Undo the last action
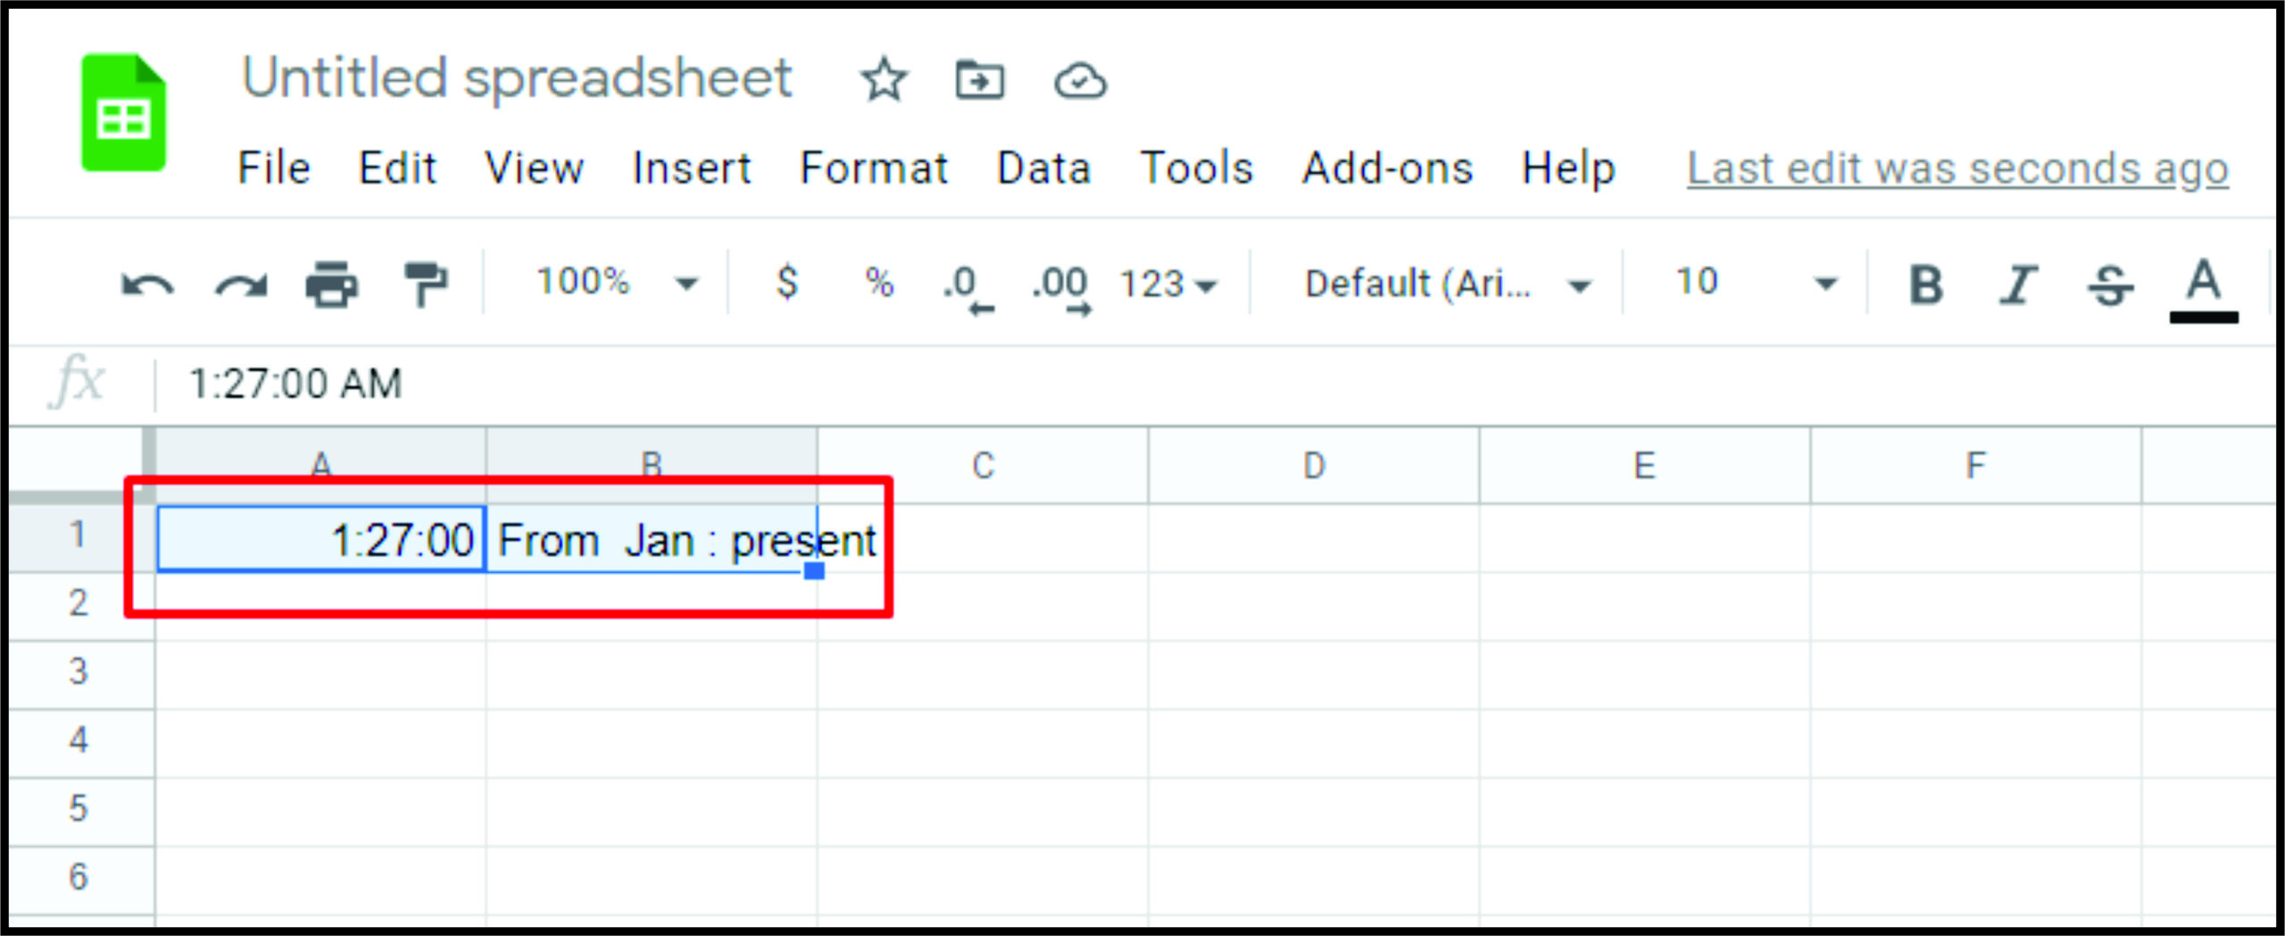The width and height of the screenshot is (2285, 936). [147, 285]
